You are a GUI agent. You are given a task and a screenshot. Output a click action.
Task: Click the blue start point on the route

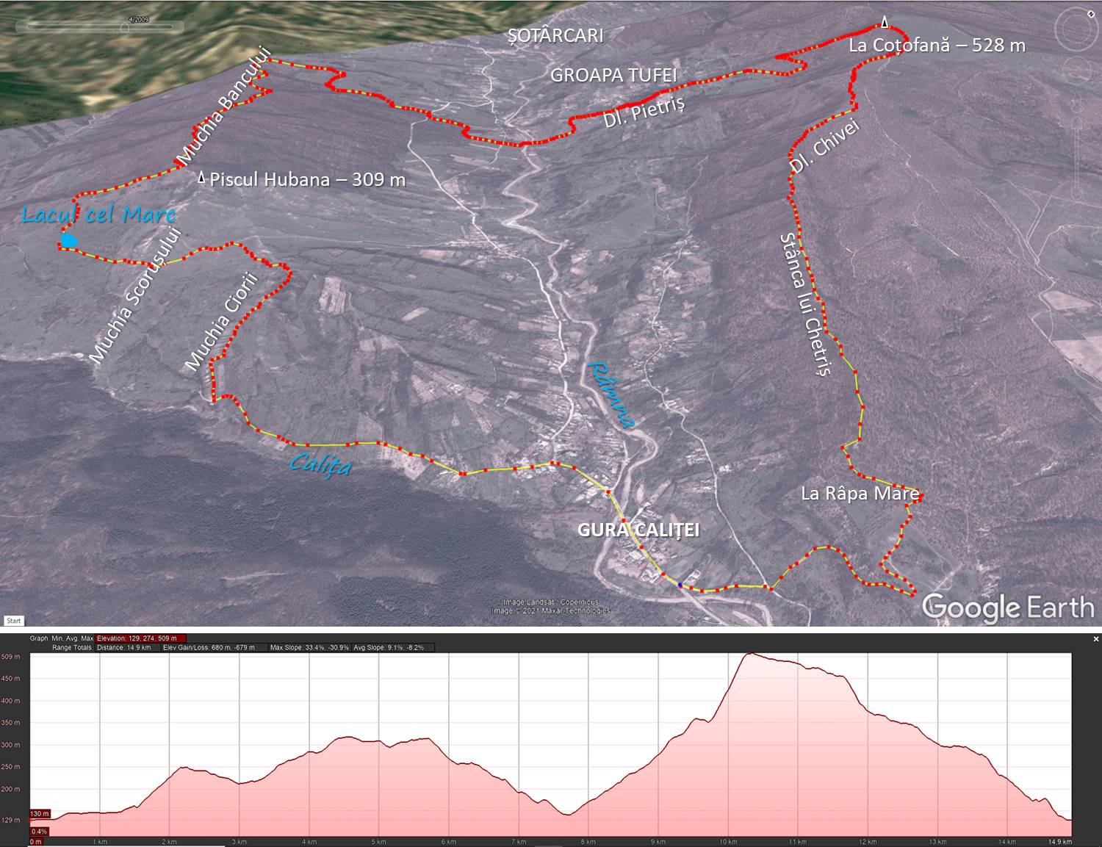680,585
